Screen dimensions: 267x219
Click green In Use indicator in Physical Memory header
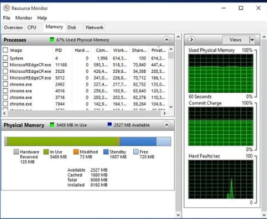point(52,125)
